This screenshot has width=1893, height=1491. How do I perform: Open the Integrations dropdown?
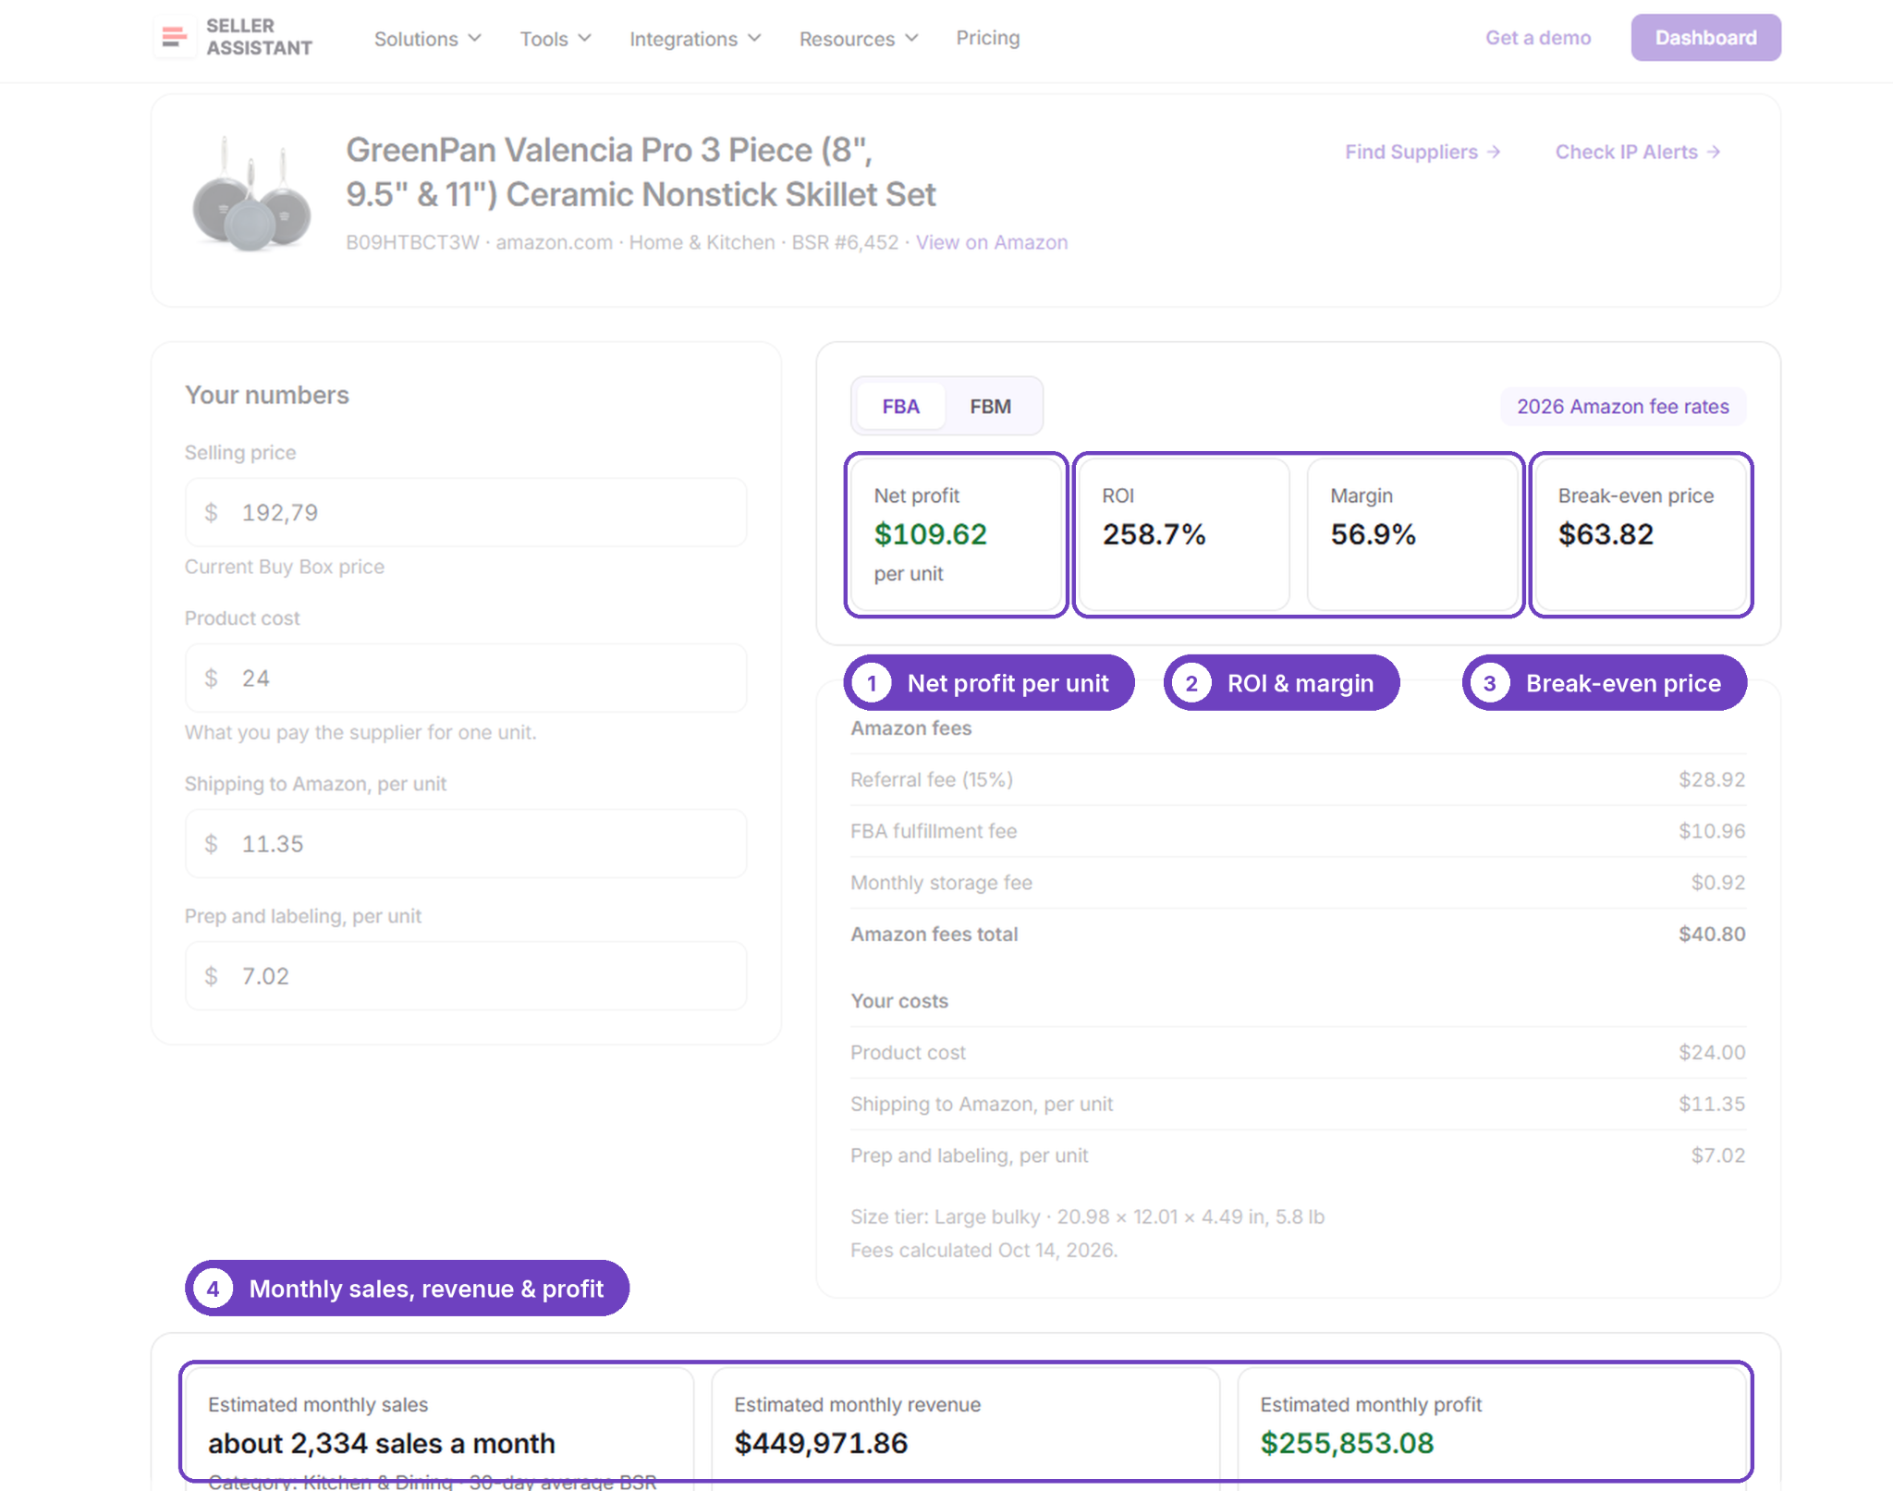695,39
